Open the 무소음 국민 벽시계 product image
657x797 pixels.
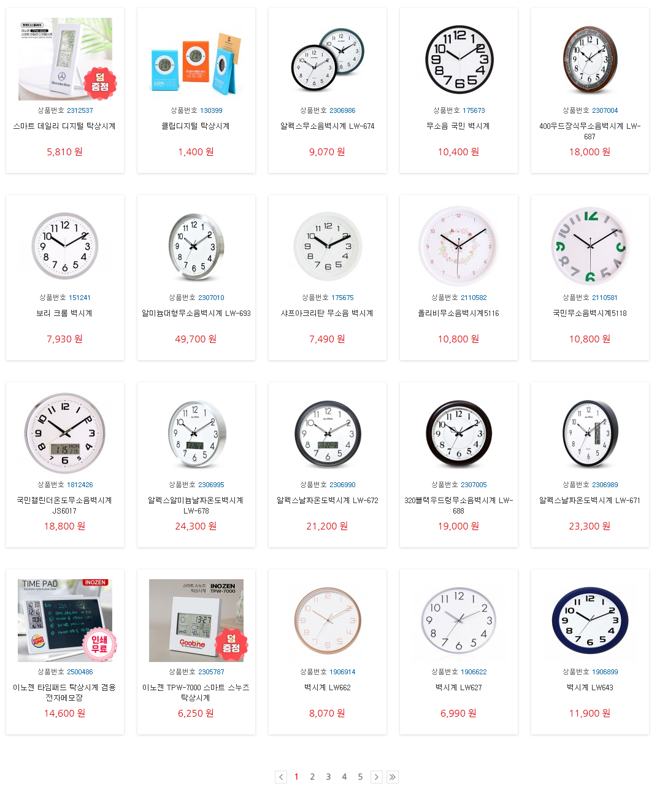click(x=459, y=60)
